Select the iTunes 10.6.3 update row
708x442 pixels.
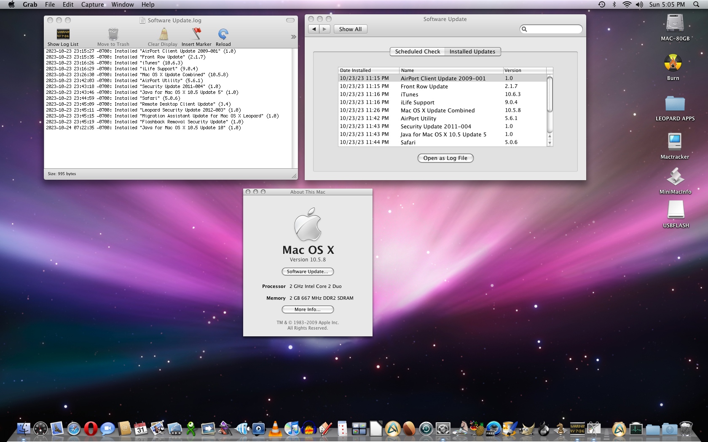442,94
